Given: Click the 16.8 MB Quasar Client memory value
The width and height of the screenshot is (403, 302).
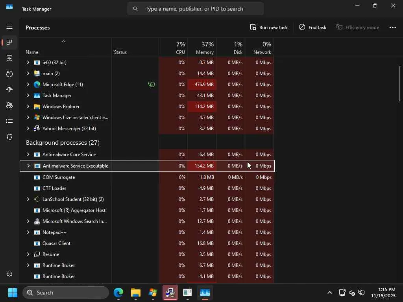Looking at the screenshot, I should coord(205,243).
